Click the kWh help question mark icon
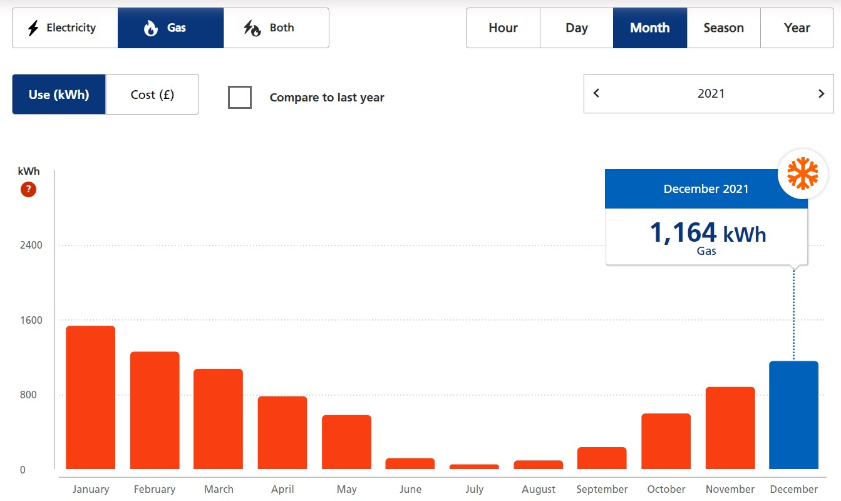The image size is (841, 501). click(28, 189)
